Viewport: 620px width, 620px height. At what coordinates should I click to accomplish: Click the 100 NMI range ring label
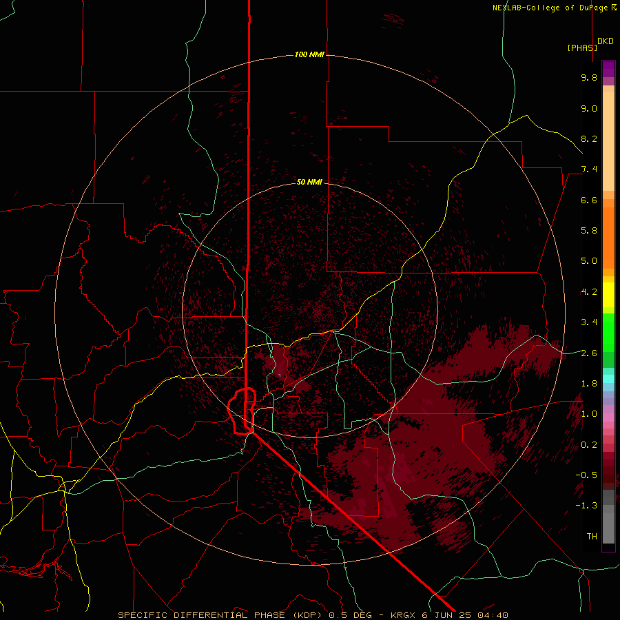coord(309,54)
